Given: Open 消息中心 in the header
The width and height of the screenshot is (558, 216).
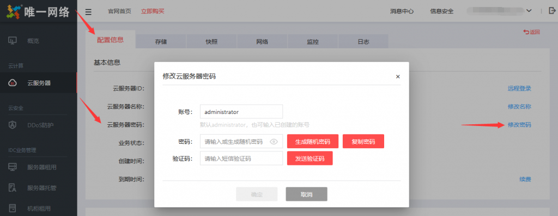Looking at the screenshot, I should pos(402,11).
